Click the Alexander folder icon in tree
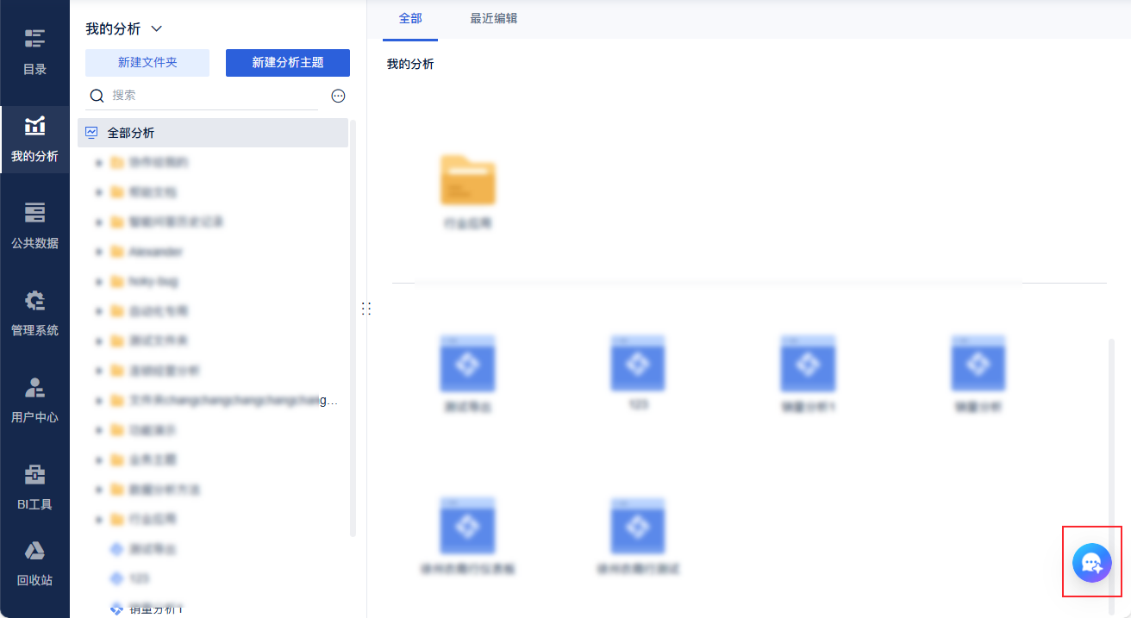The width and height of the screenshot is (1131, 618). tap(117, 252)
